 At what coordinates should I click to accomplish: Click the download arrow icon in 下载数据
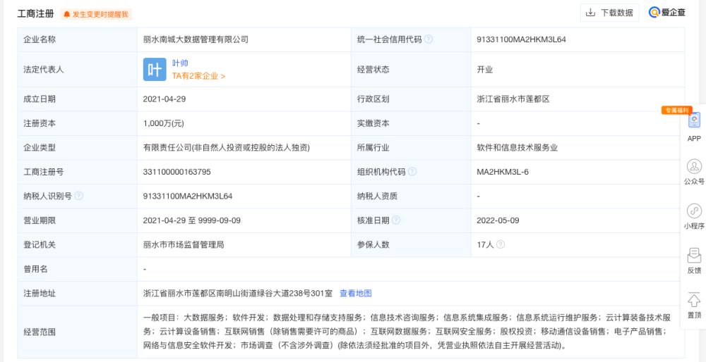coord(590,13)
